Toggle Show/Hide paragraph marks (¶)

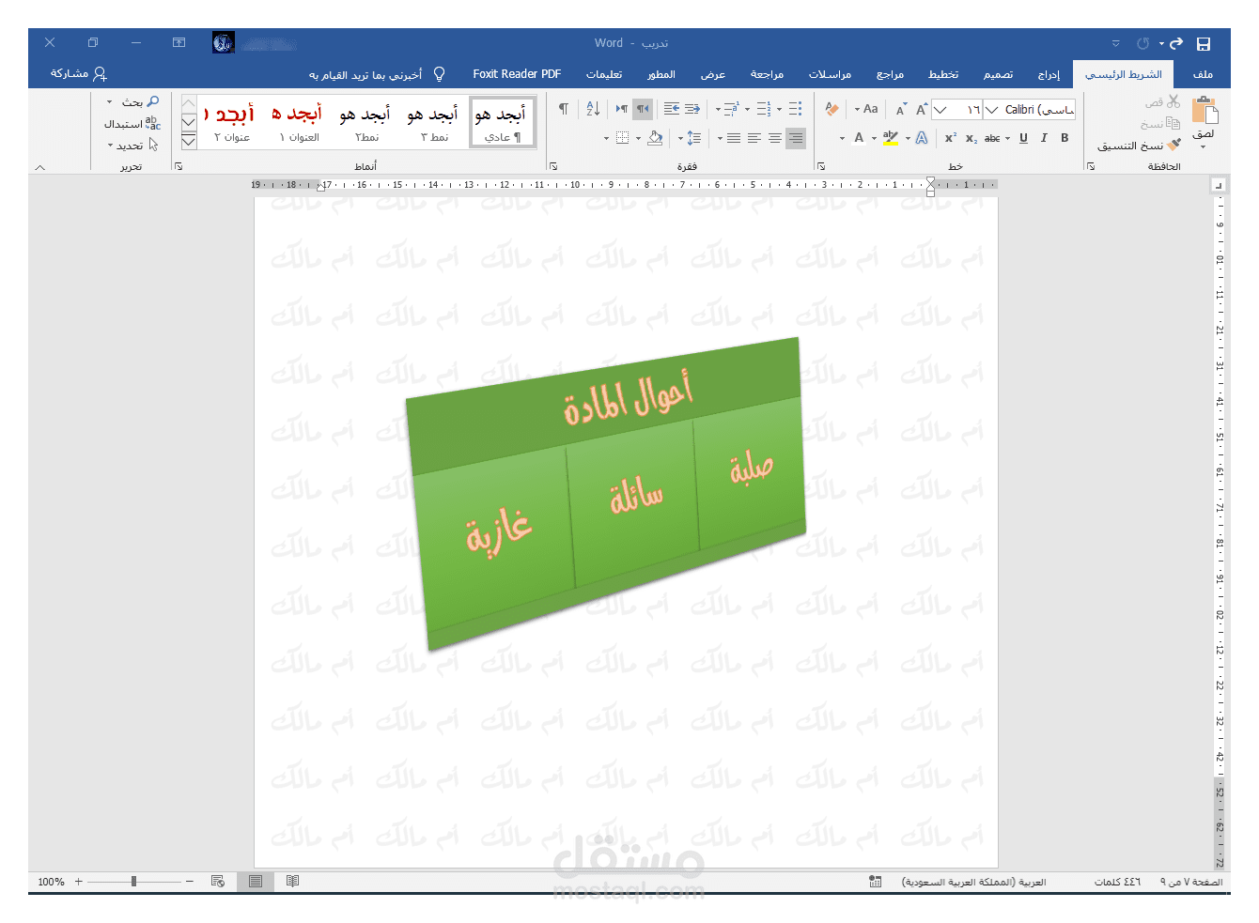564,109
